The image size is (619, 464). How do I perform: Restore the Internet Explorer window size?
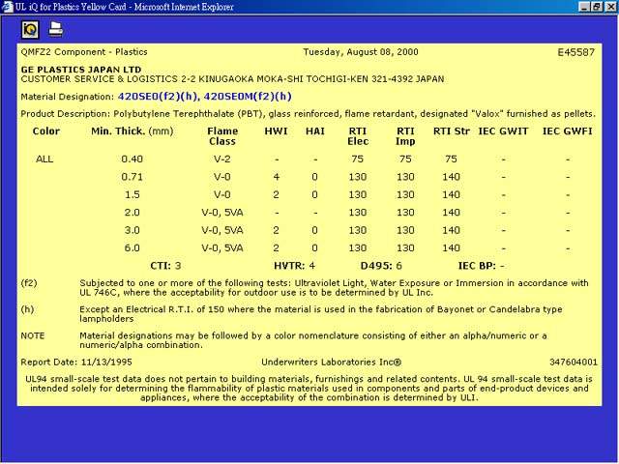coord(597,7)
